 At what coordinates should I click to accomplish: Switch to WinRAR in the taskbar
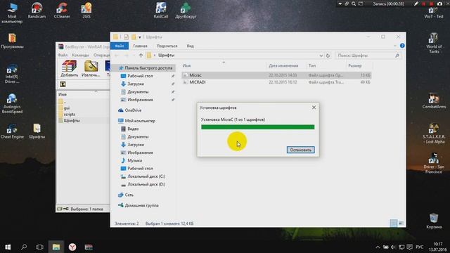(x=89, y=247)
